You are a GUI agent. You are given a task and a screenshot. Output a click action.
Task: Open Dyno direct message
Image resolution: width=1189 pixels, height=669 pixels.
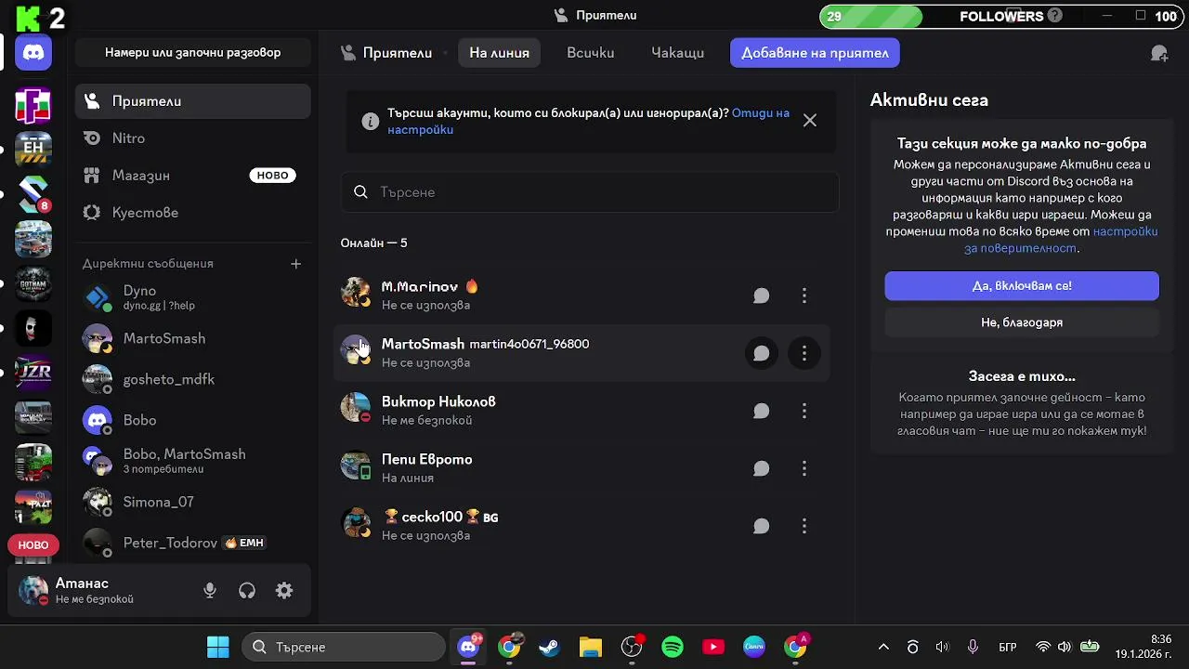(193, 297)
